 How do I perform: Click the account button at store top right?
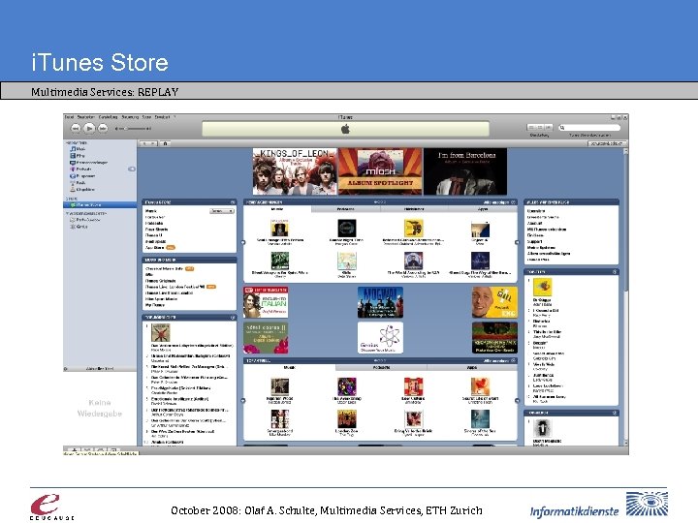(x=607, y=143)
